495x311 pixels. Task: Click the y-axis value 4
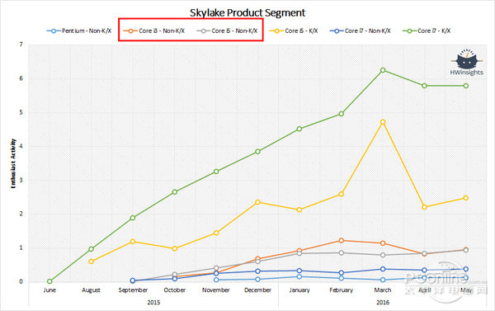pyautogui.click(x=21, y=146)
